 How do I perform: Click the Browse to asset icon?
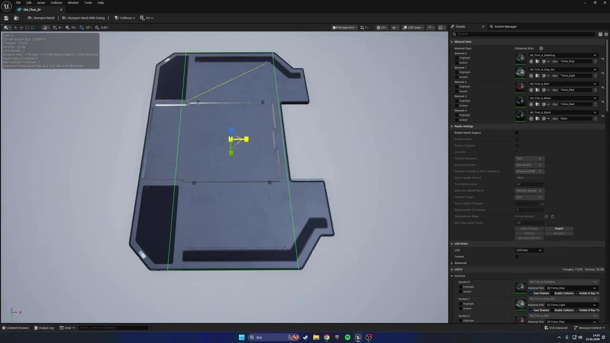(x=16, y=18)
